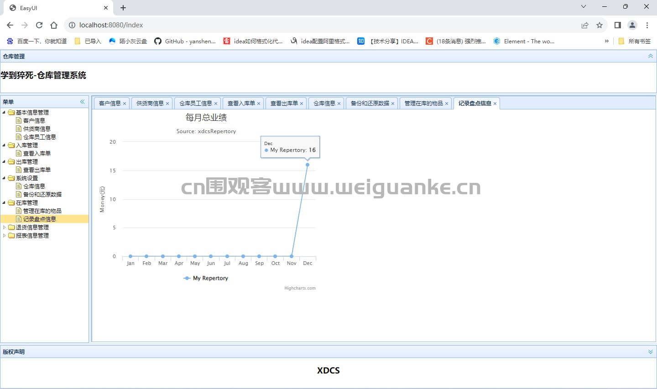
Task: Open the 陌小灰云盘 bookmark
Action: (x=128, y=41)
